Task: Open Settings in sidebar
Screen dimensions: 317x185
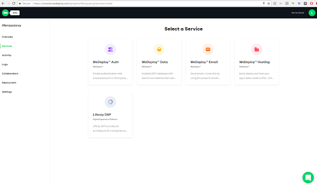Action: click(6, 92)
